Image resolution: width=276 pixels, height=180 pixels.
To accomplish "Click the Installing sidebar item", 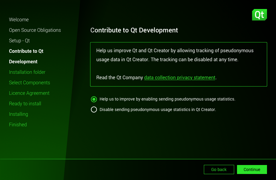I will click(x=18, y=114).
